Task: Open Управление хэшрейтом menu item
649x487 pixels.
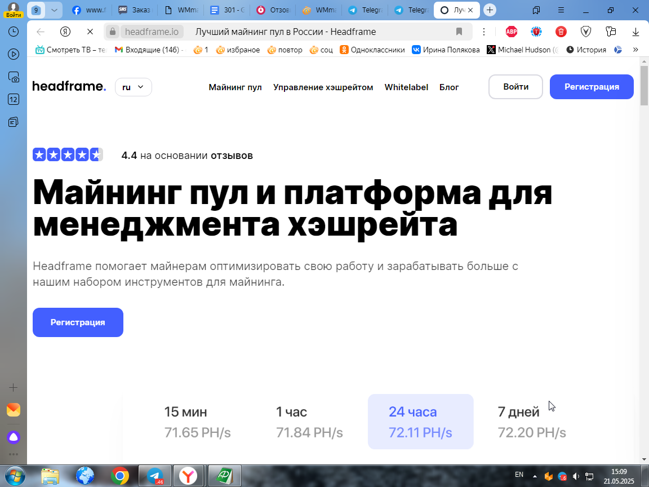Action: pyautogui.click(x=323, y=87)
